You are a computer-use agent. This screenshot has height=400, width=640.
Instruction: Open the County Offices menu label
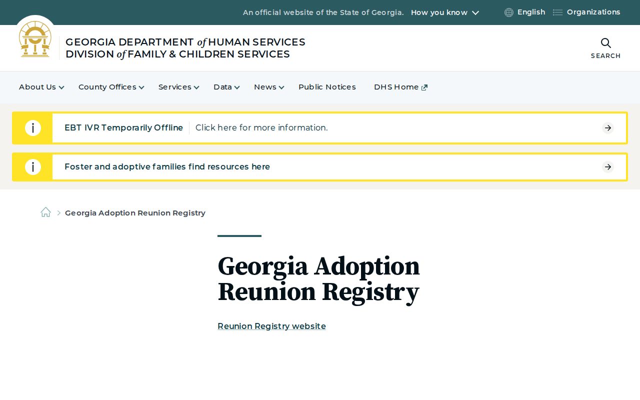107,87
